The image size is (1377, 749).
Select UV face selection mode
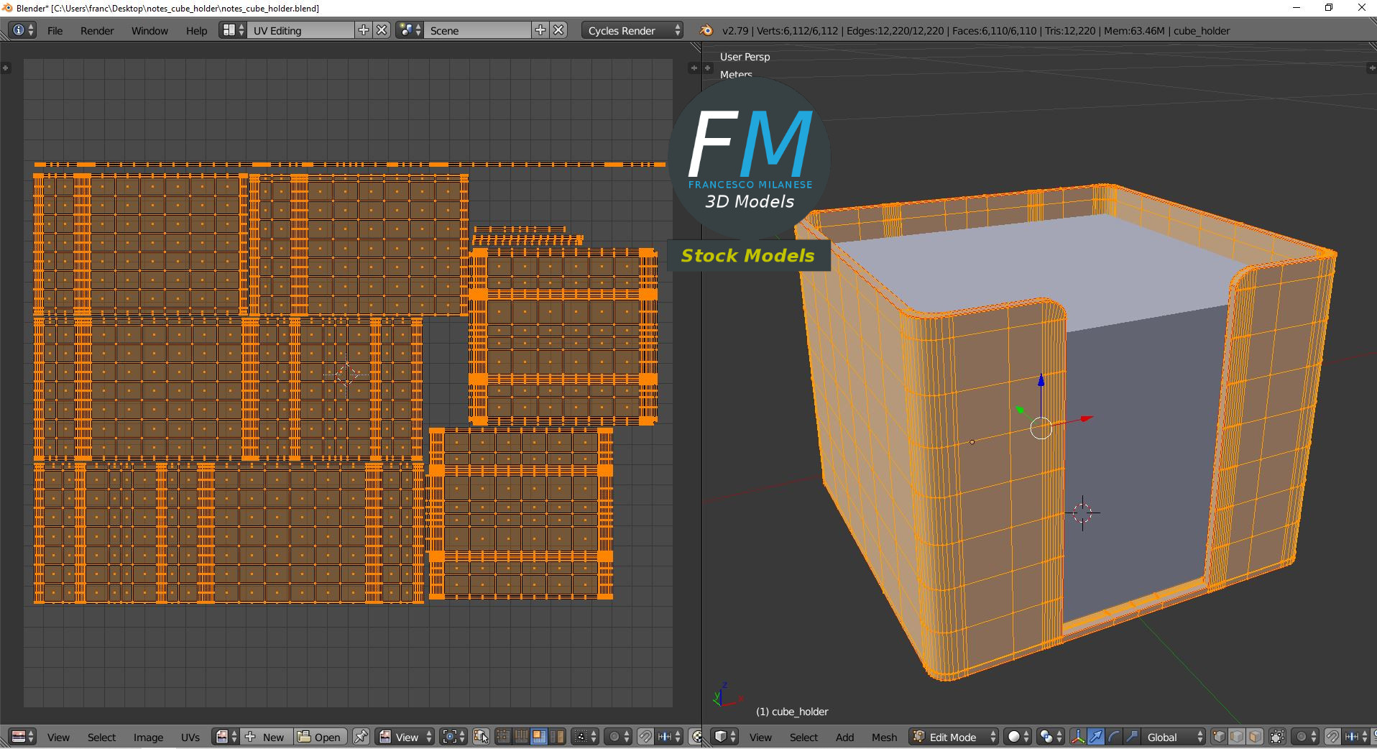coord(539,737)
